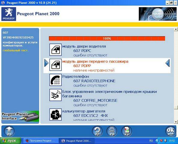Click the device tray icon next to the clock

[x=165, y=141]
